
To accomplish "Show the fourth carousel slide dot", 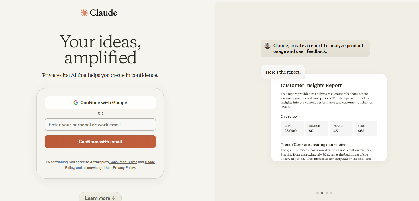I will click(x=331, y=193).
